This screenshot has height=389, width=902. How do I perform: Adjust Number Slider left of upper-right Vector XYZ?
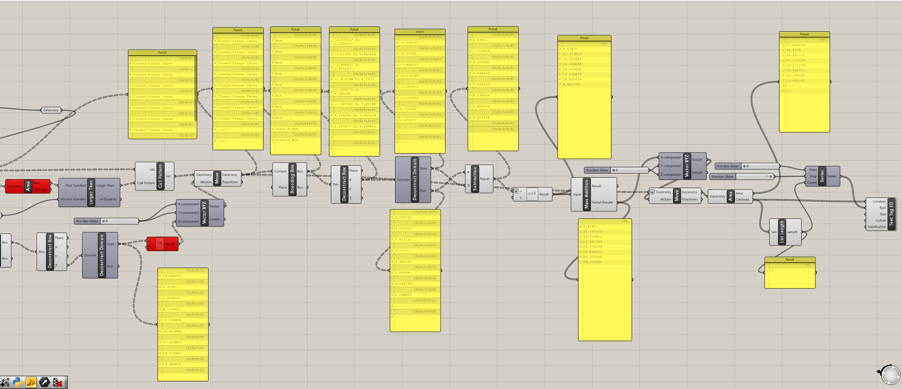(x=616, y=170)
